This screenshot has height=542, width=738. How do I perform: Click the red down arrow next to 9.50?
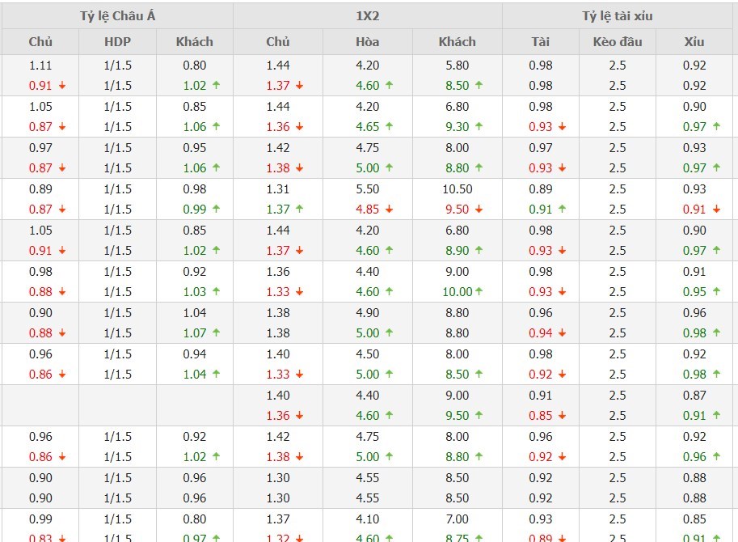(479, 210)
